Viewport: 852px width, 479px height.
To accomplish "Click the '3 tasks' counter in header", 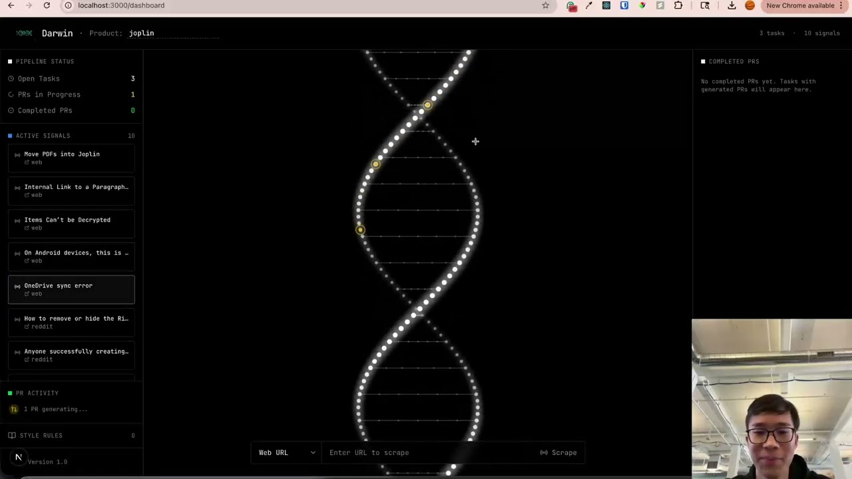I will tap(772, 33).
